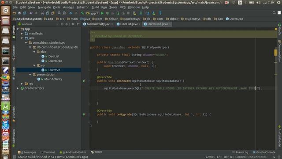Open the SDK Manager toolbar icon
Viewport: 282px width, 159px height.
click(x=154, y=13)
